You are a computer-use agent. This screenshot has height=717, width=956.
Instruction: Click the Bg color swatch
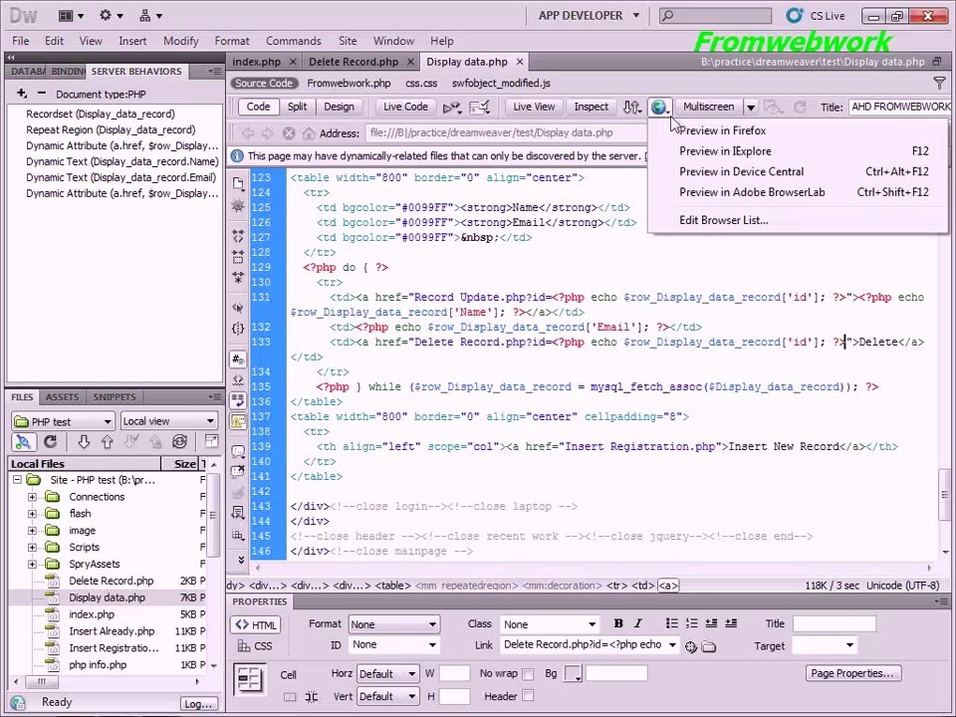click(x=572, y=674)
